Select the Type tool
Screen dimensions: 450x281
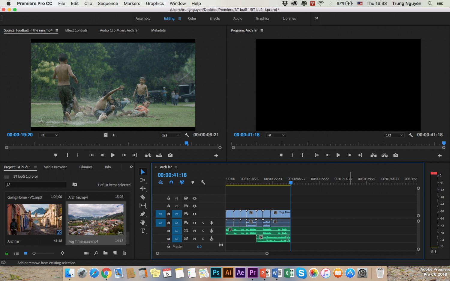(x=143, y=231)
